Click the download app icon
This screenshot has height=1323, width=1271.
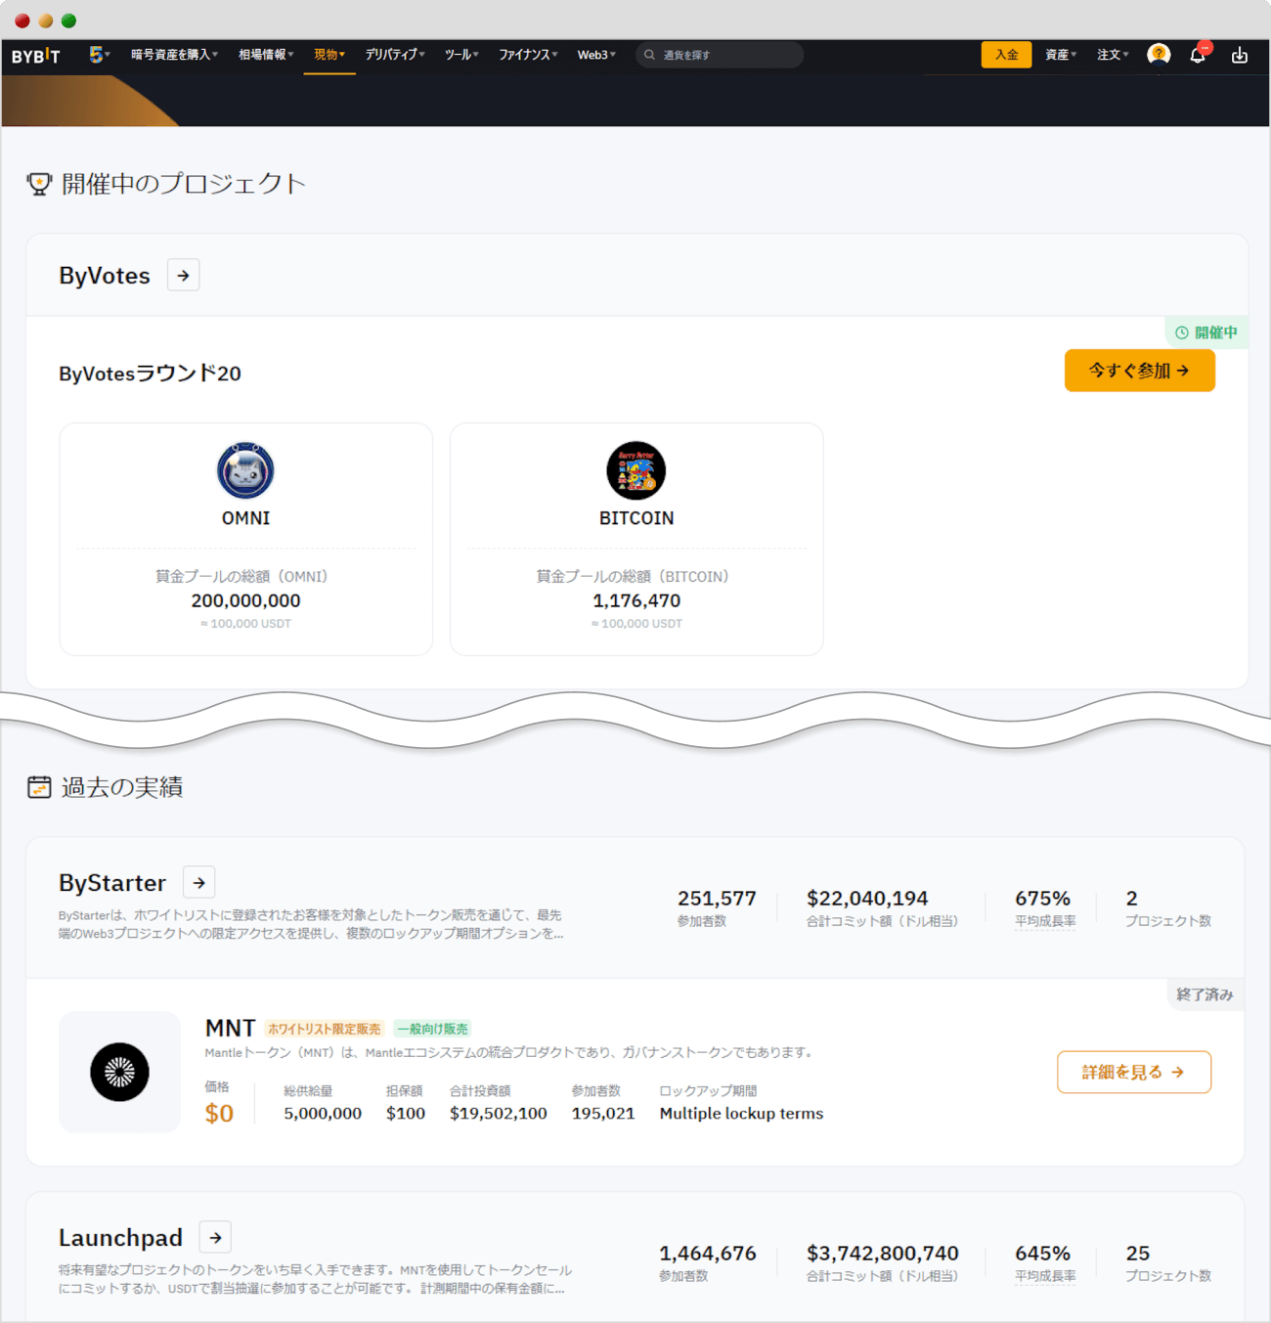click(x=1240, y=55)
